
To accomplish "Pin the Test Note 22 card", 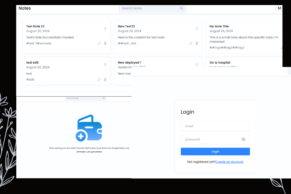I will pos(105,29).
